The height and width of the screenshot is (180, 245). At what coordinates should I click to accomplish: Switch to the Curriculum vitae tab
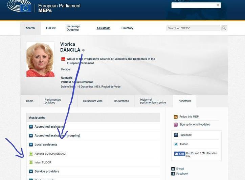click(93, 101)
